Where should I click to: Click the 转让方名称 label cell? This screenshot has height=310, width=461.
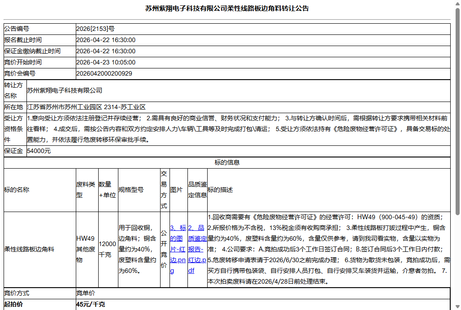tap(15, 91)
